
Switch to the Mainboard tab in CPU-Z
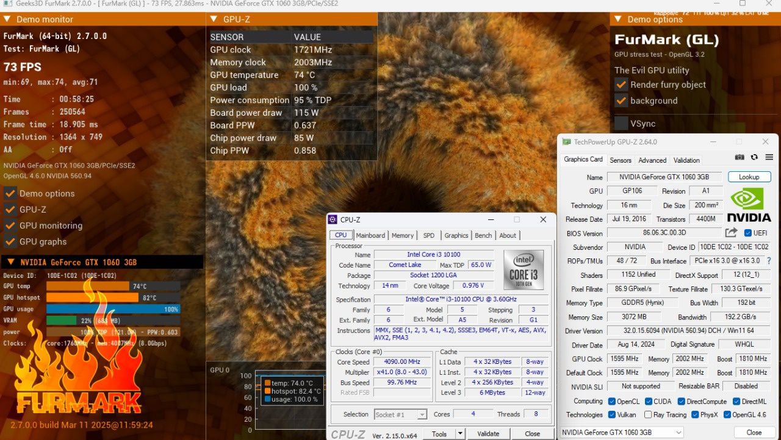pyautogui.click(x=370, y=235)
